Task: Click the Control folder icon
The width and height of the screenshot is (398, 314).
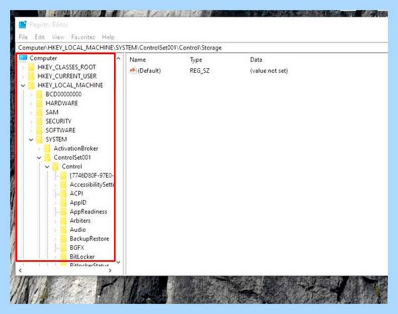Action: point(56,166)
